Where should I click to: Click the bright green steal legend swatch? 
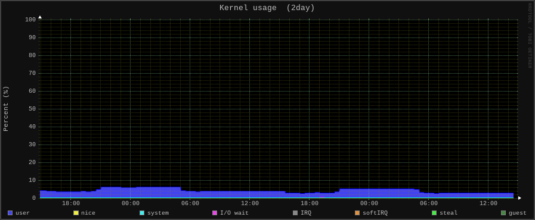coord(434,213)
